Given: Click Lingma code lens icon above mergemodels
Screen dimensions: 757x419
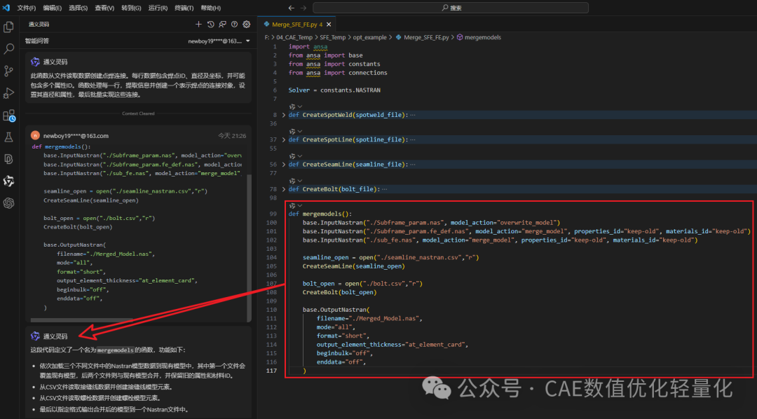Looking at the screenshot, I should (292, 205).
